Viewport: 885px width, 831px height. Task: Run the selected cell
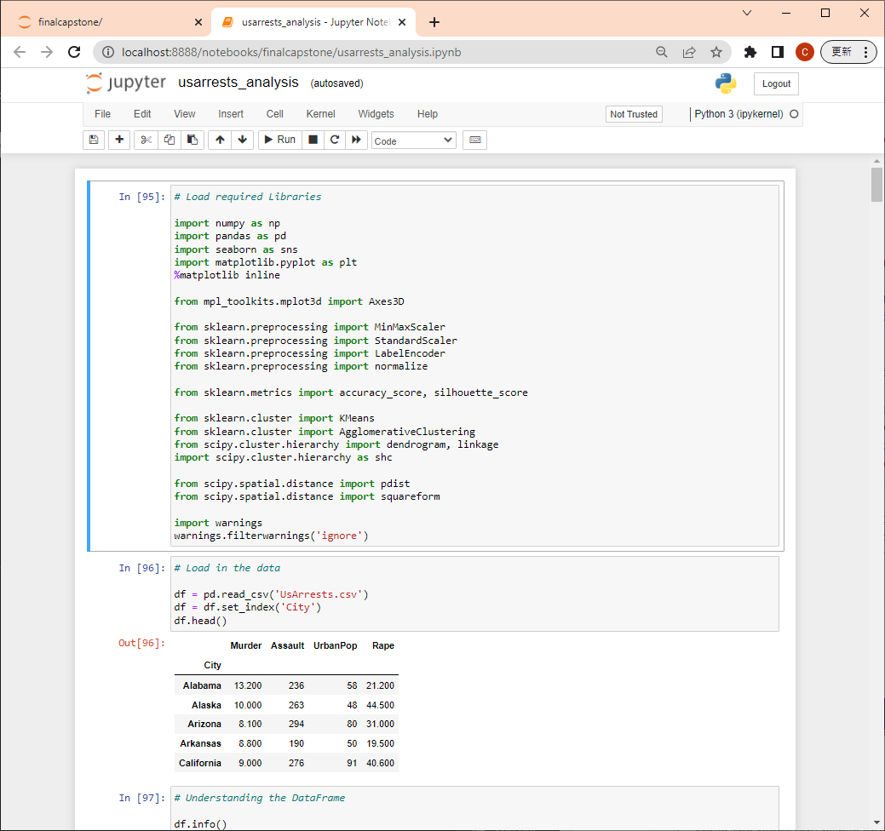[279, 140]
